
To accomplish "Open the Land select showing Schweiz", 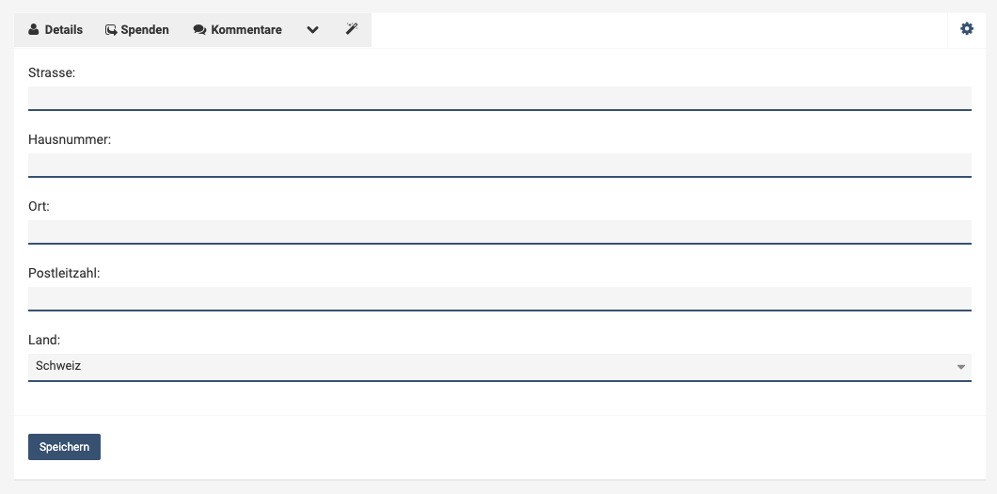I will 499,368.
